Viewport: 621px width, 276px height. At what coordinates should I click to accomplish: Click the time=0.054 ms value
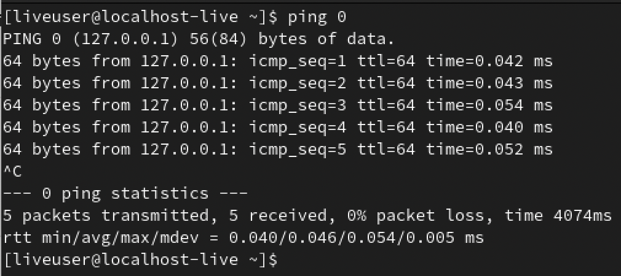(489, 105)
